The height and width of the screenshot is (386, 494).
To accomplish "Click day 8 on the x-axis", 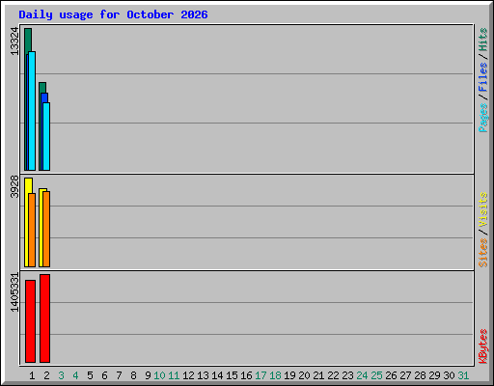I will [x=133, y=375].
